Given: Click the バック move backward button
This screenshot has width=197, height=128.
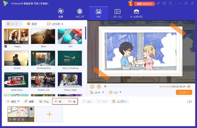Looking at the screenshot, I should click(x=102, y=101).
